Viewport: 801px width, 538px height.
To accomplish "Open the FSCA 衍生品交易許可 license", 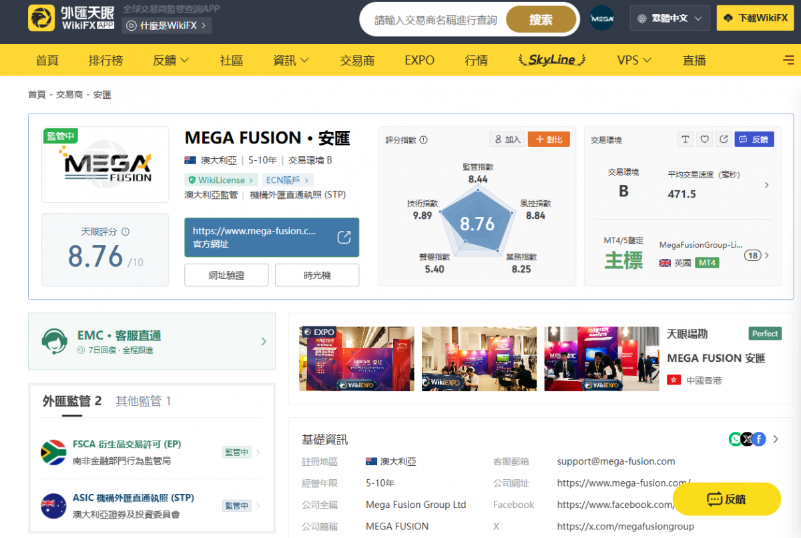I will [x=127, y=444].
